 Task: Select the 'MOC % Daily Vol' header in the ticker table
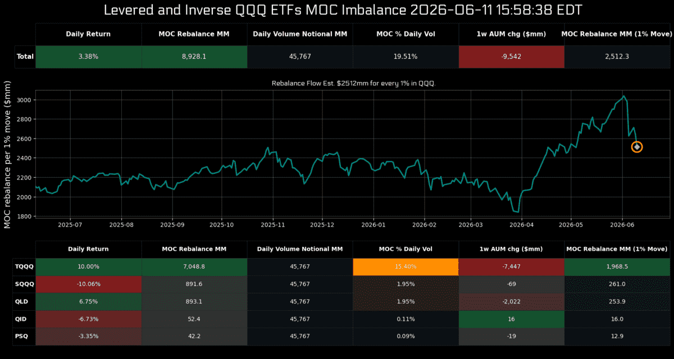coord(406,249)
